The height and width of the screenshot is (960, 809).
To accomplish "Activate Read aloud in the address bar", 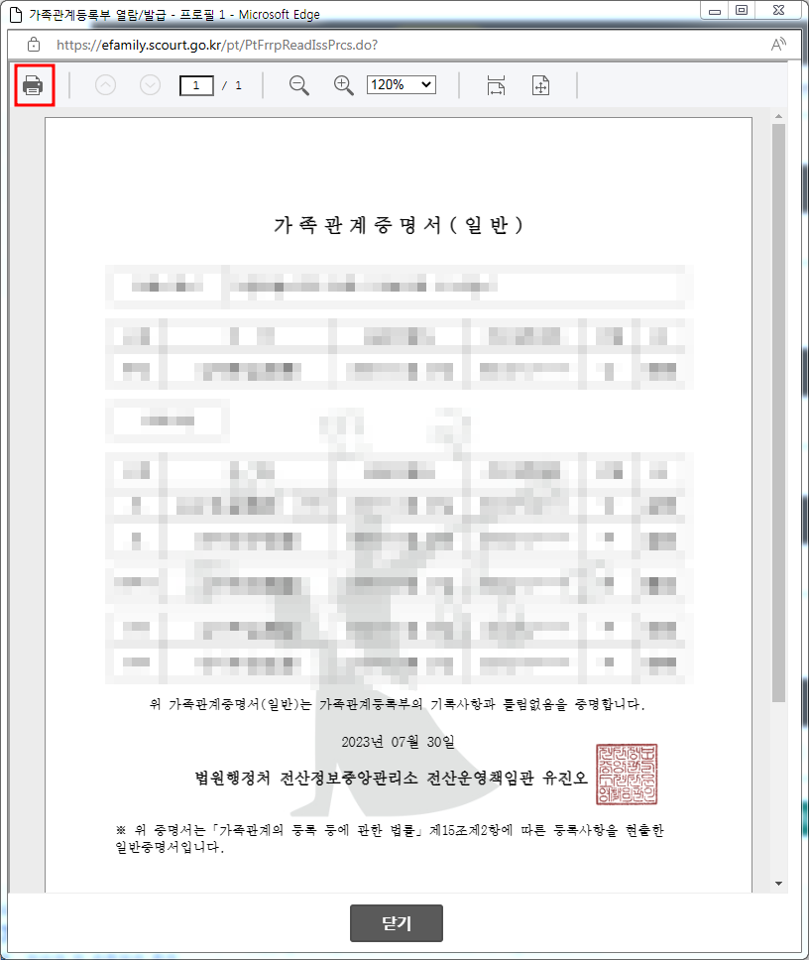I will click(x=779, y=45).
